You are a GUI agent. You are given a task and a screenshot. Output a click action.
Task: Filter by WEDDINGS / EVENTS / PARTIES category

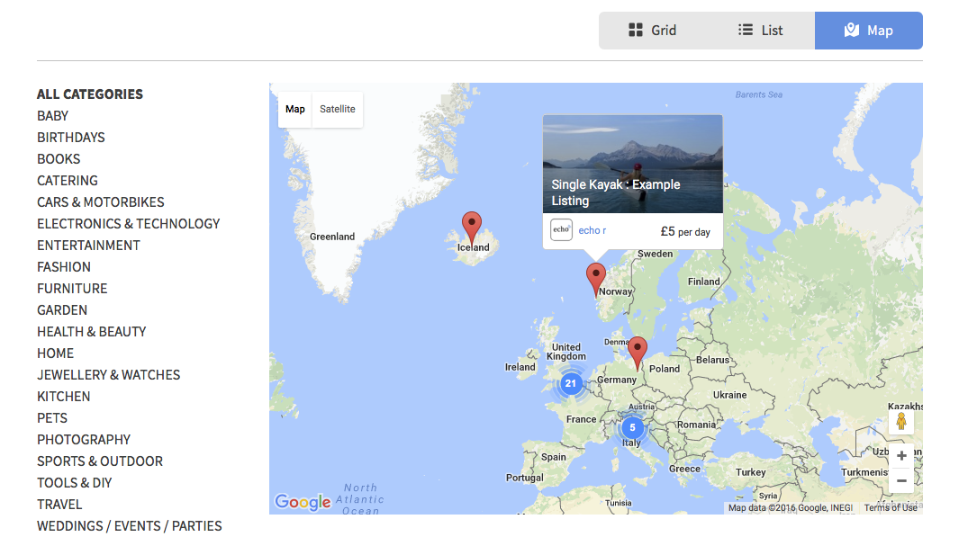tap(129, 526)
